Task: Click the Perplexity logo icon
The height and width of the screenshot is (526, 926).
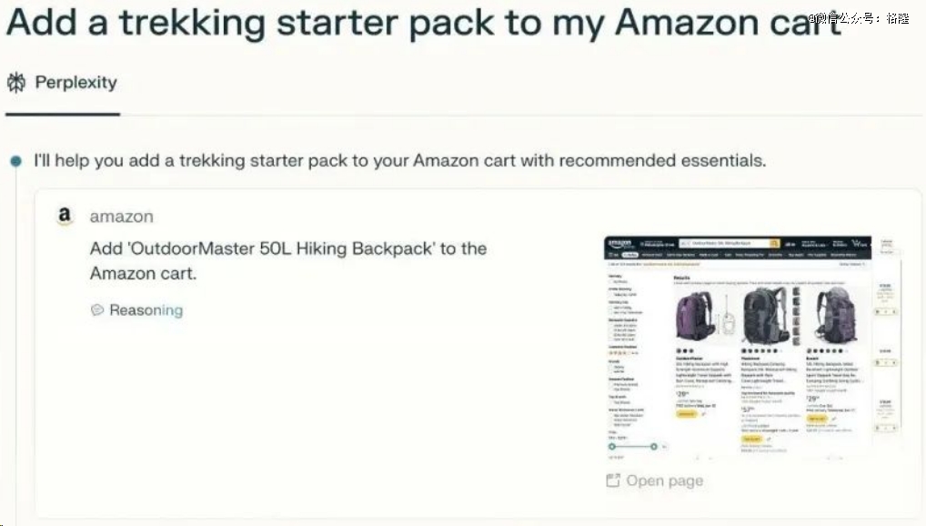Action: pos(16,83)
